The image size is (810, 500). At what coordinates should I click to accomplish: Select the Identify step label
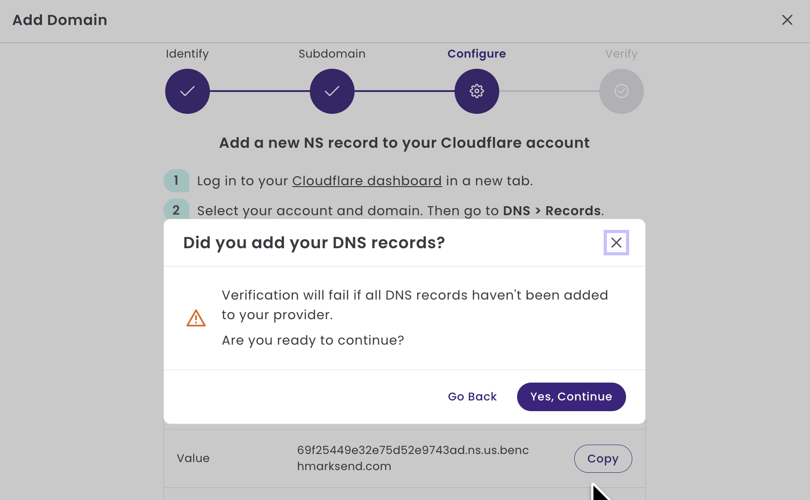(187, 54)
